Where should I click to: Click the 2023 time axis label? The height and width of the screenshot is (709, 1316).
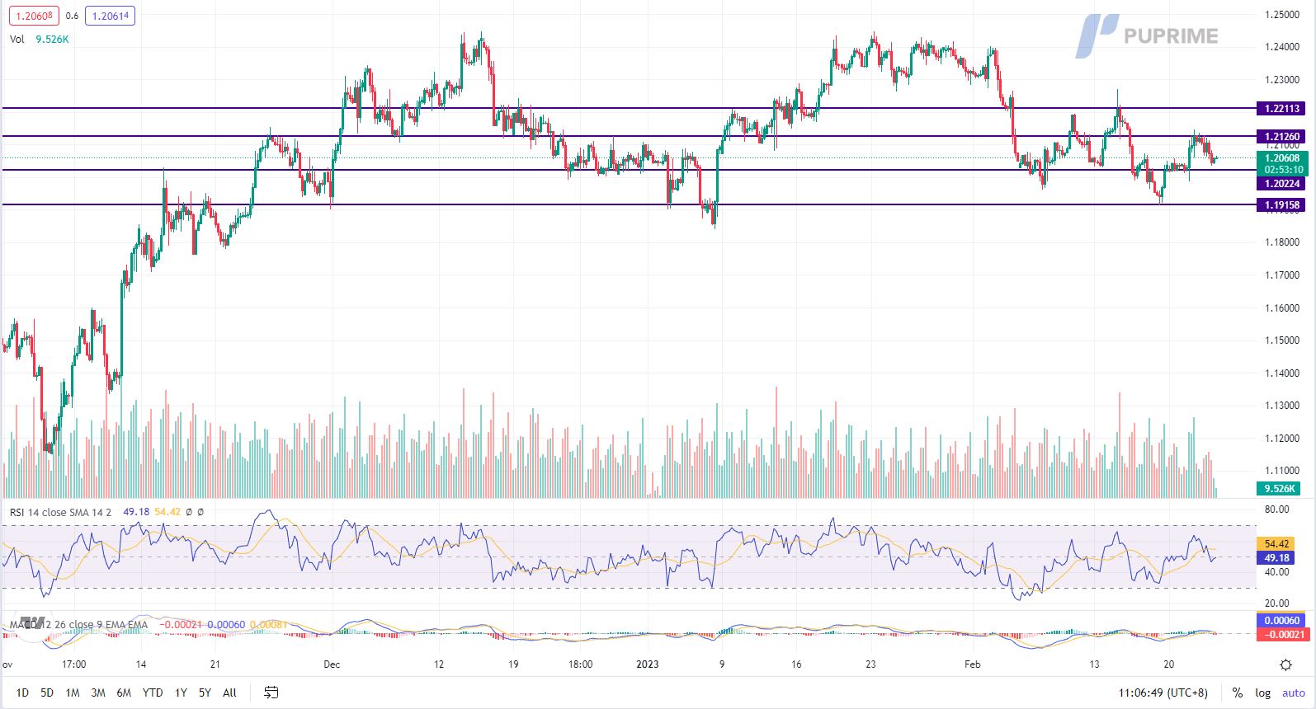coord(647,664)
